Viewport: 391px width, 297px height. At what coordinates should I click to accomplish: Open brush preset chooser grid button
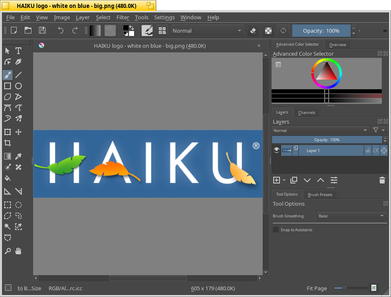(x=162, y=31)
